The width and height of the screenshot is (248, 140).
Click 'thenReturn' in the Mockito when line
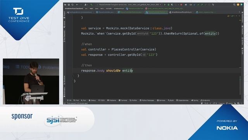click(x=173, y=34)
